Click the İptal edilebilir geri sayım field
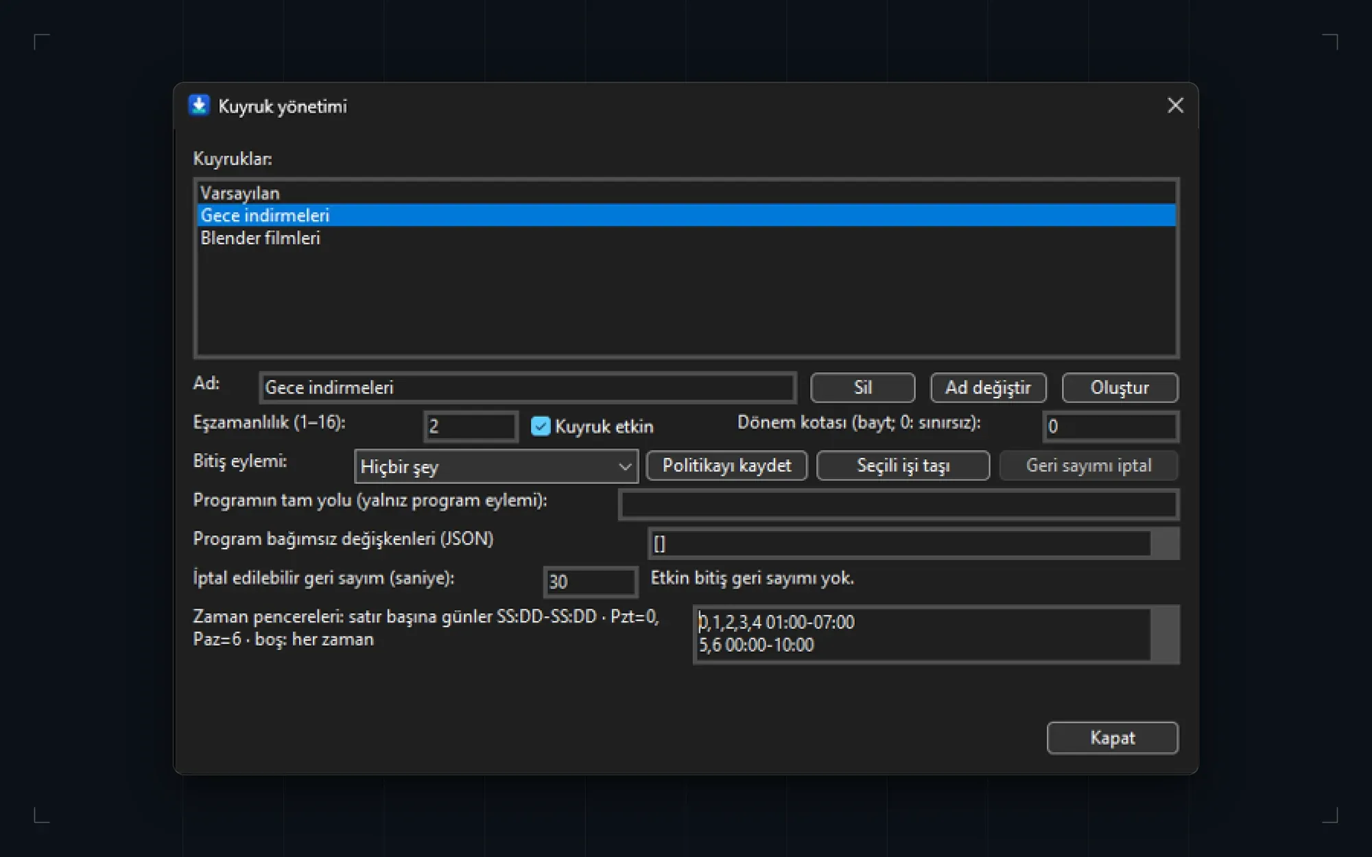This screenshot has height=857, width=1372. (590, 582)
